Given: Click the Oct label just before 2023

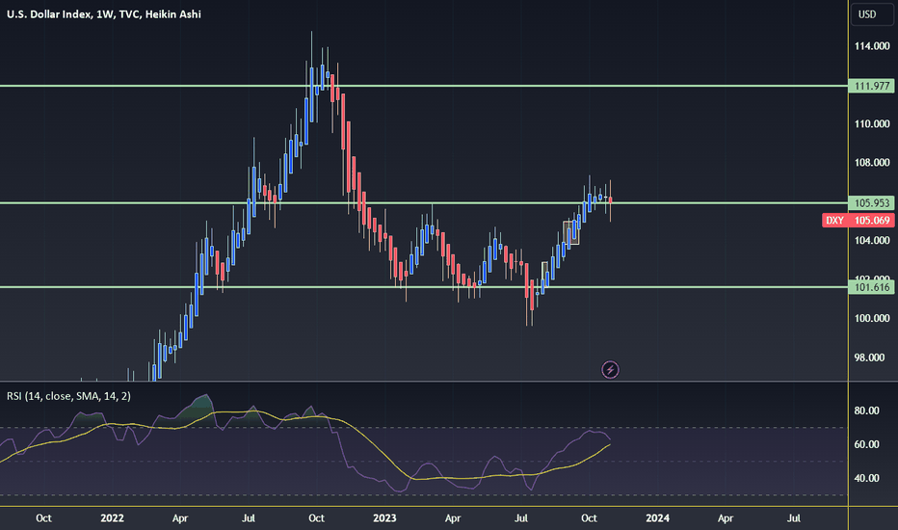Looking at the screenshot, I should tap(316, 518).
